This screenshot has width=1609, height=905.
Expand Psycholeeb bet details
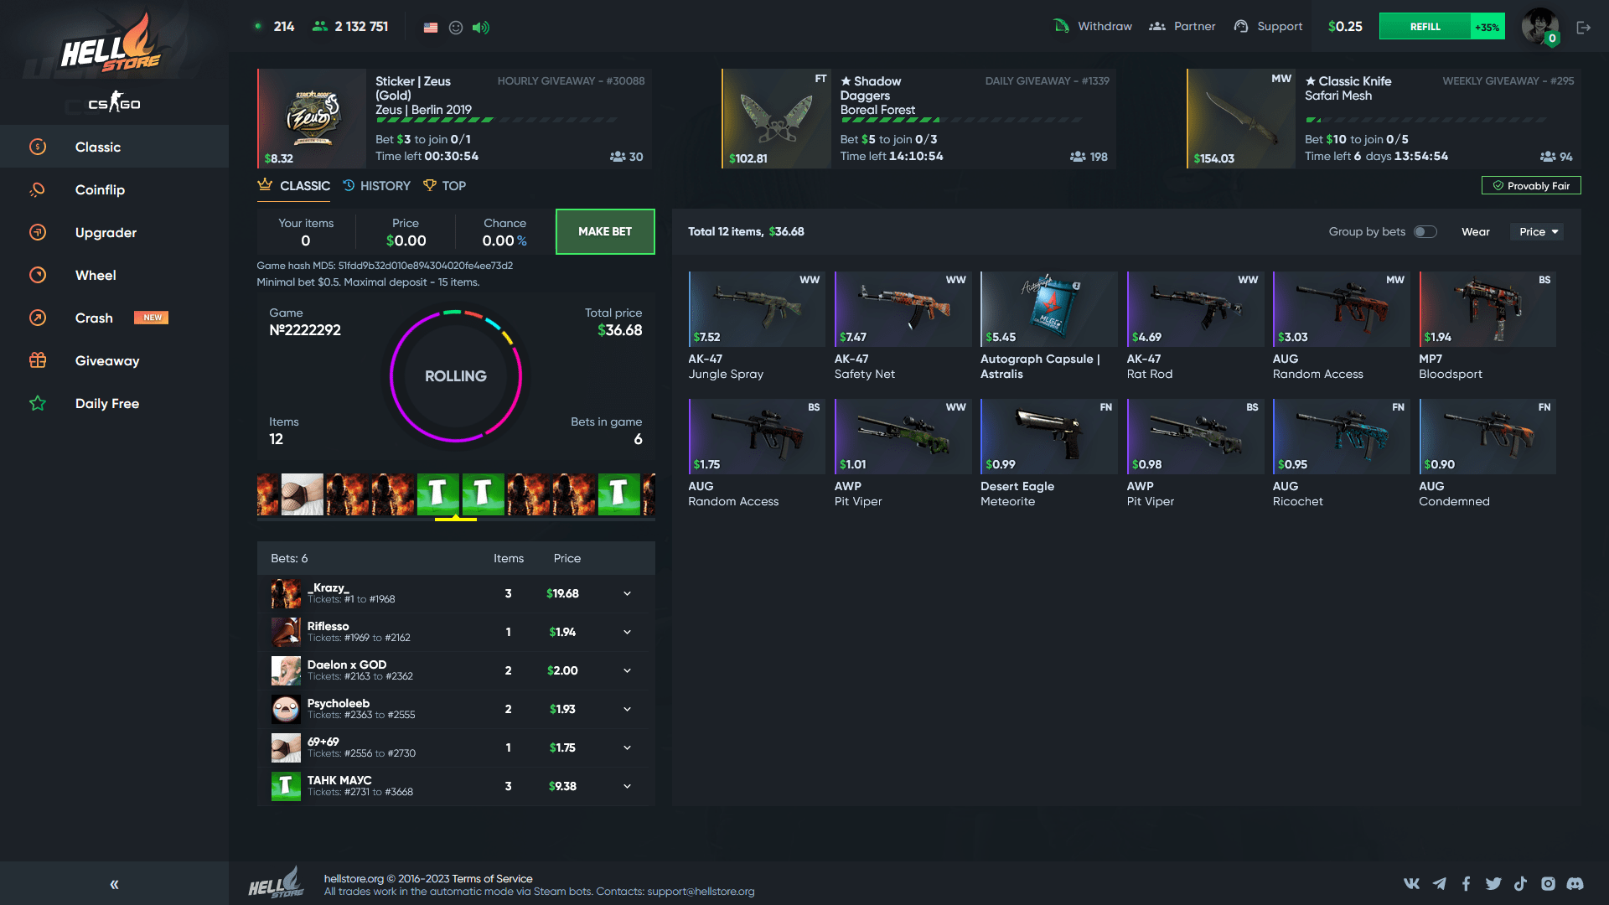coord(627,709)
